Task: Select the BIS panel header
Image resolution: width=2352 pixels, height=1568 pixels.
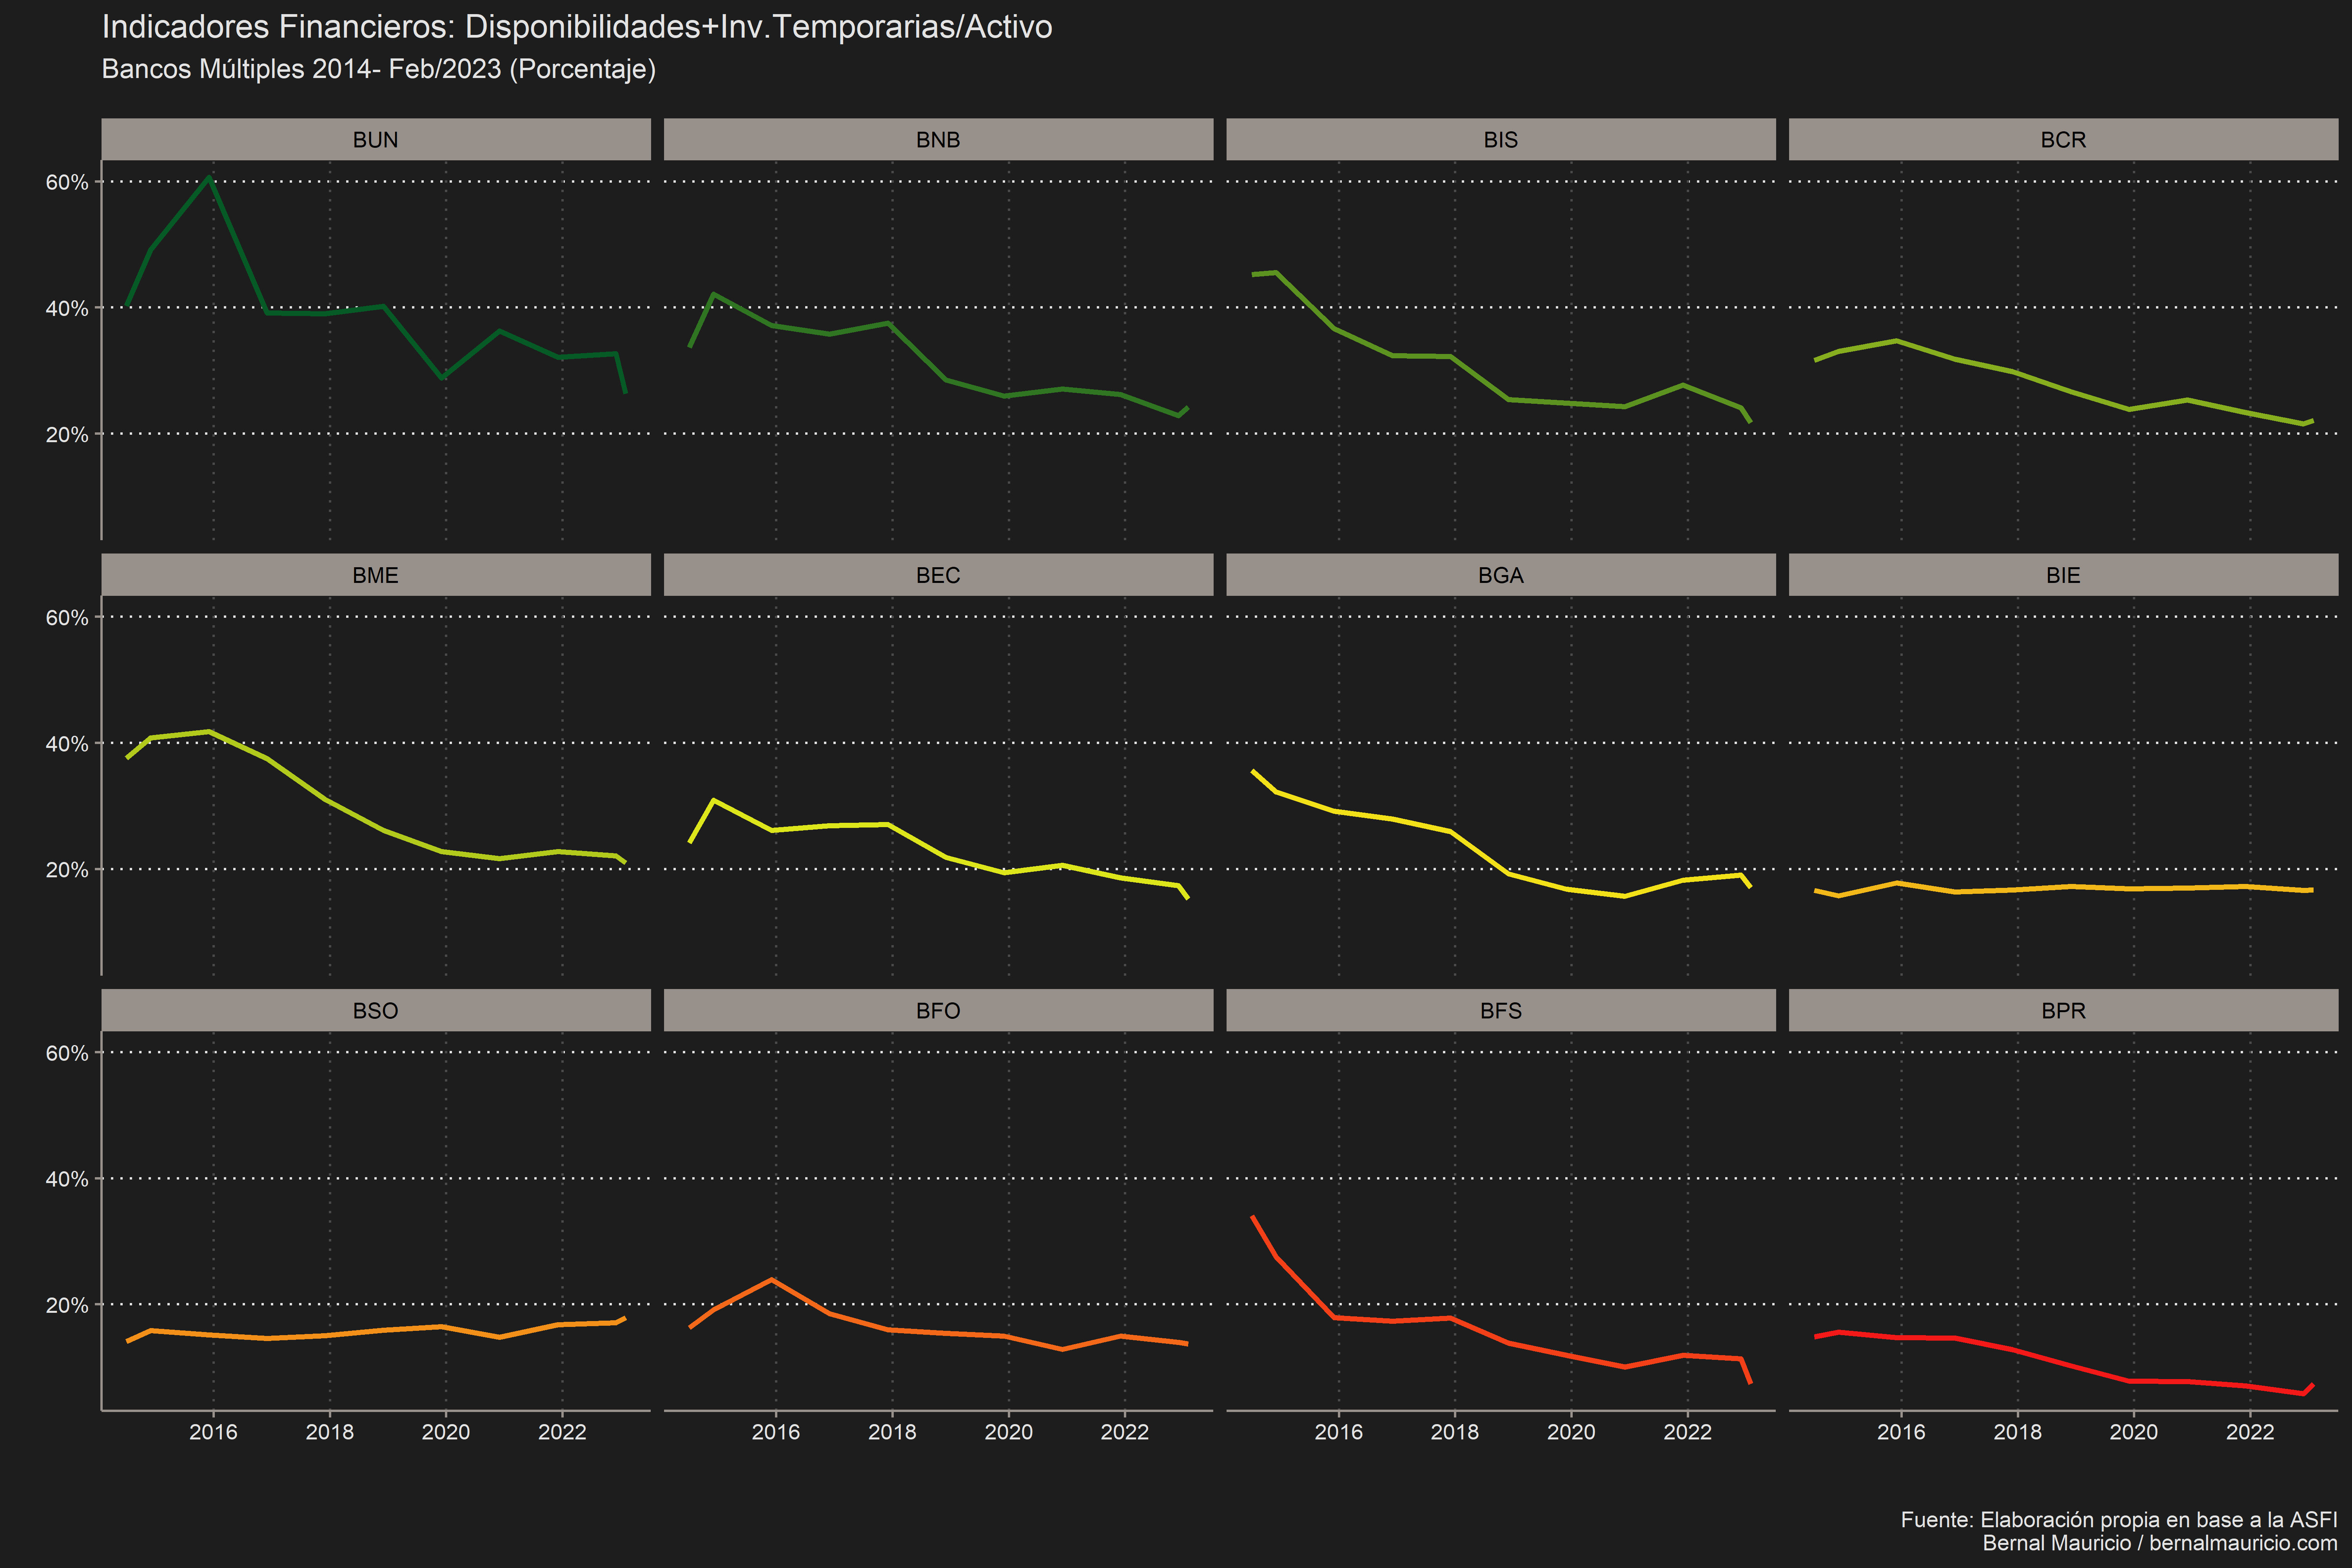Action: coord(1501,140)
